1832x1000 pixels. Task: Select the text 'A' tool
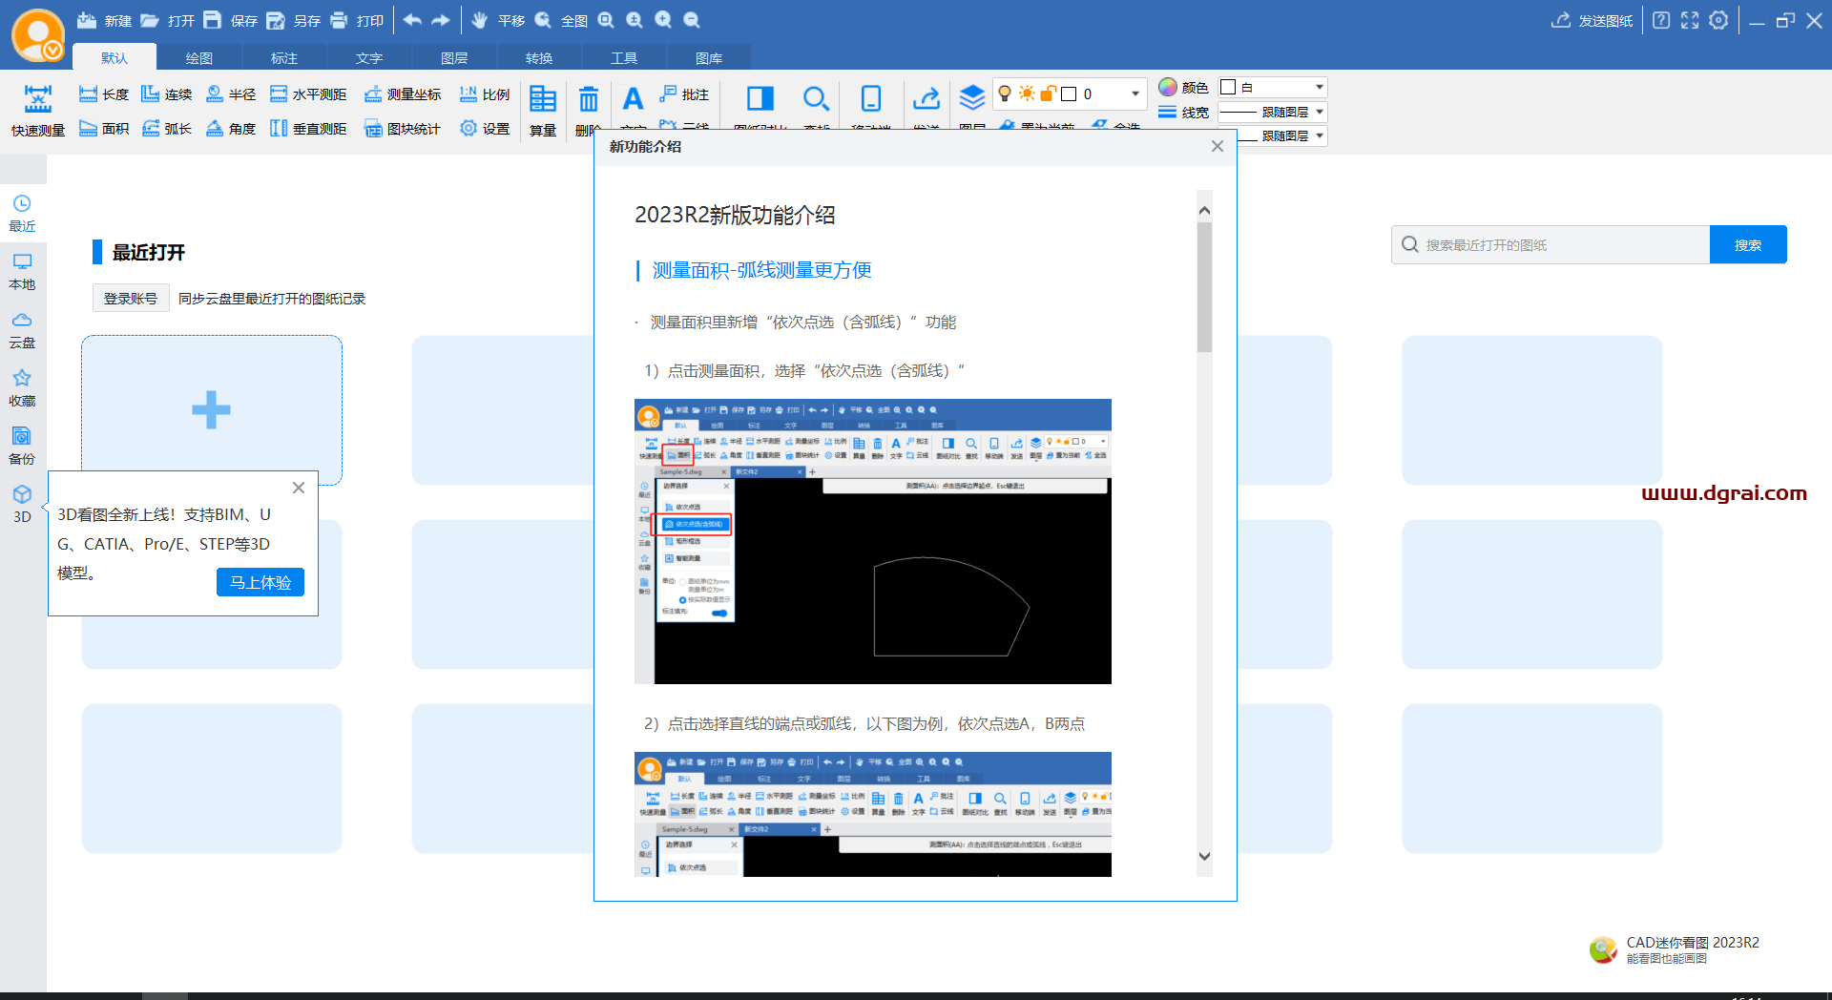(x=633, y=98)
